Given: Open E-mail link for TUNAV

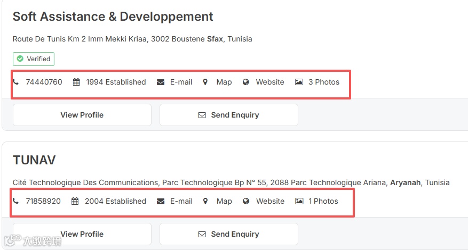Looking at the screenshot, I should (181, 201).
